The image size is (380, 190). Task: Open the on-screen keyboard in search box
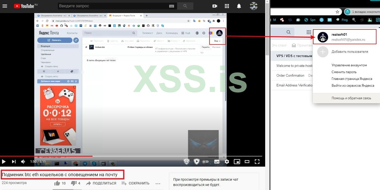click(172, 6)
